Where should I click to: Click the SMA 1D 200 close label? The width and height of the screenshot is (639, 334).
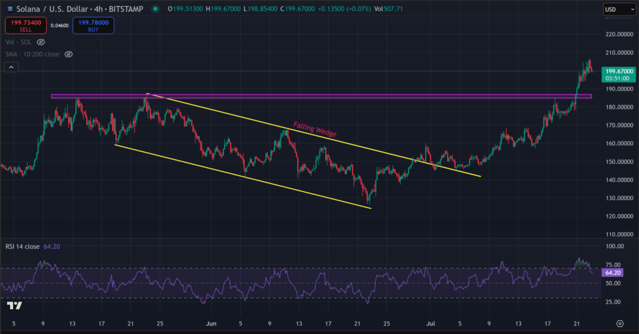coord(32,54)
